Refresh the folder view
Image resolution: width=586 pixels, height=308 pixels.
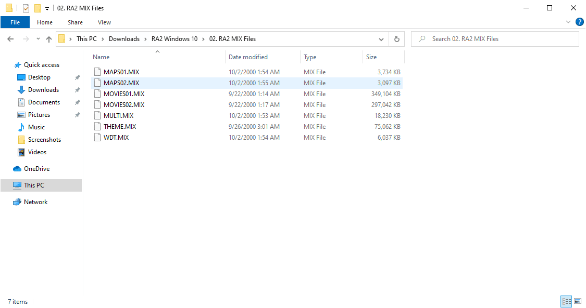tap(397, 39)
